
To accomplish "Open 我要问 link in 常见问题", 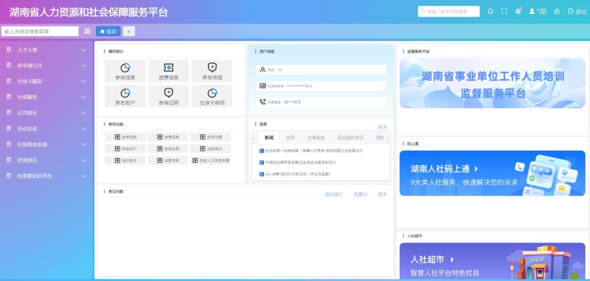I will pos(360,195).
